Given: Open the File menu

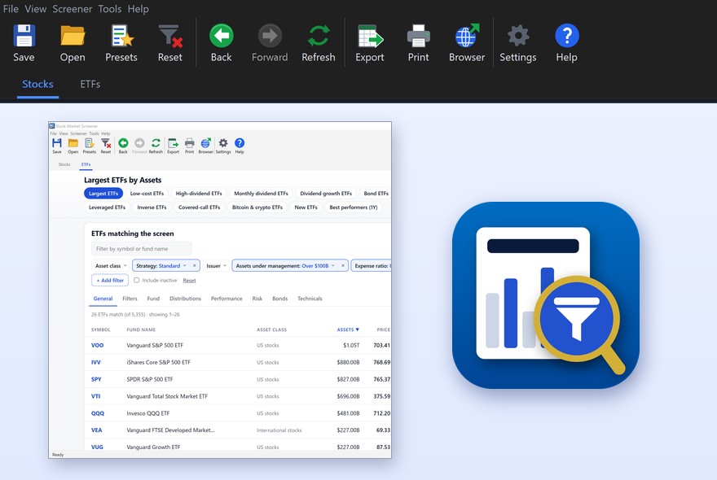Looking at the screenshot, I should tap(11, 9).
